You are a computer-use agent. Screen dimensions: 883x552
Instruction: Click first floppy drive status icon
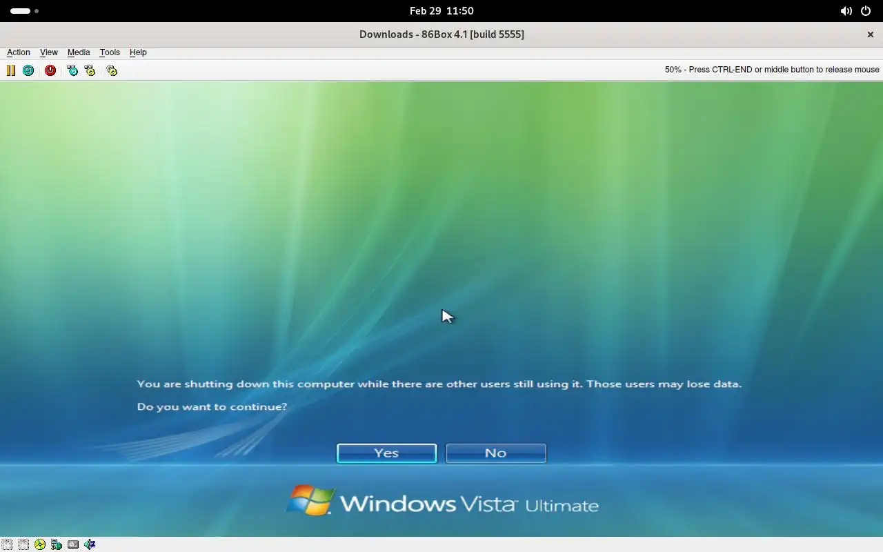(7, 544)
